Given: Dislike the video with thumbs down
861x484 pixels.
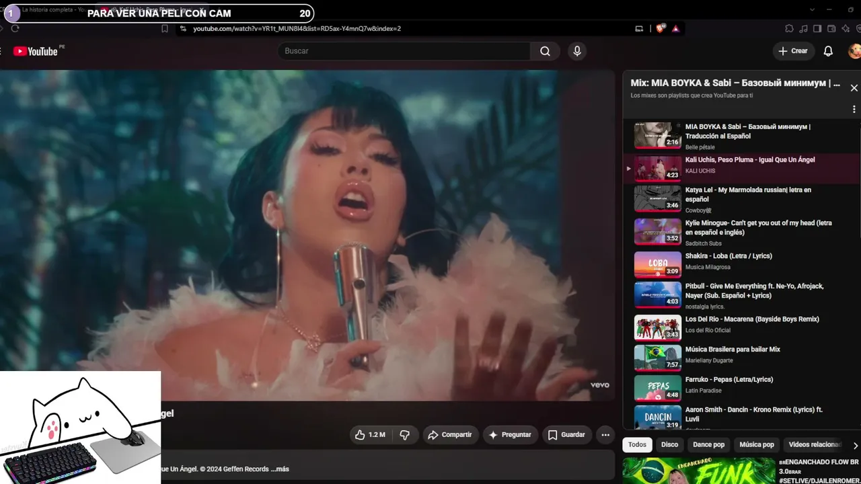Looking at the screenshot, I should (x=404, y=435).
